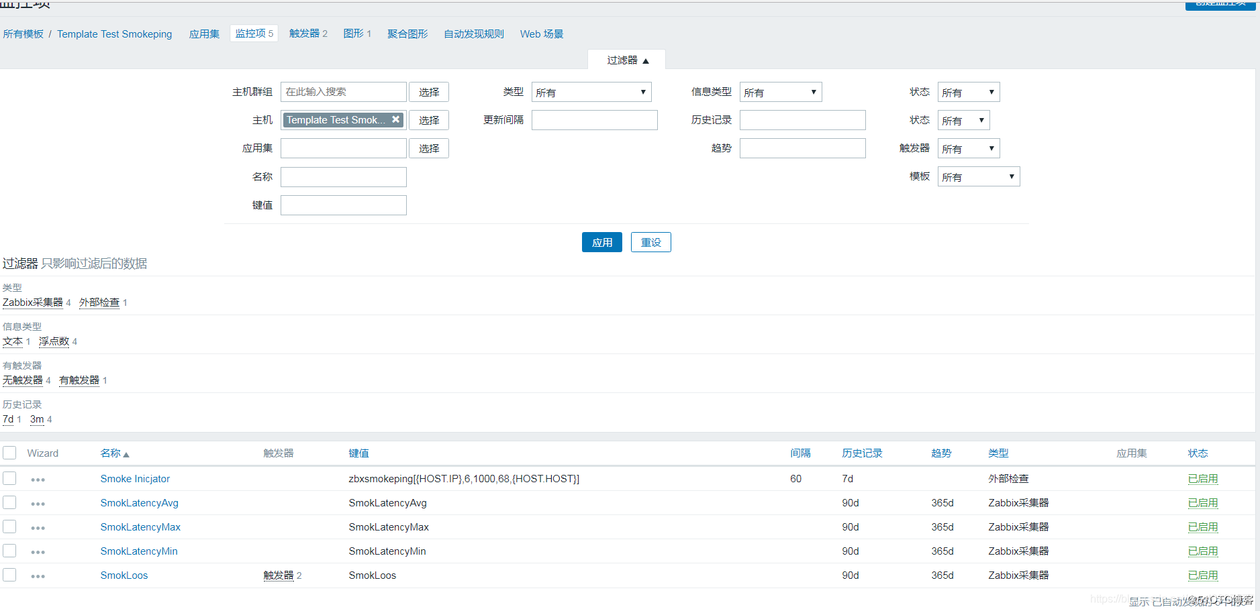Focus the 名称 input field
This screenshot has height=611, width=1260.
tap(344, 177)
